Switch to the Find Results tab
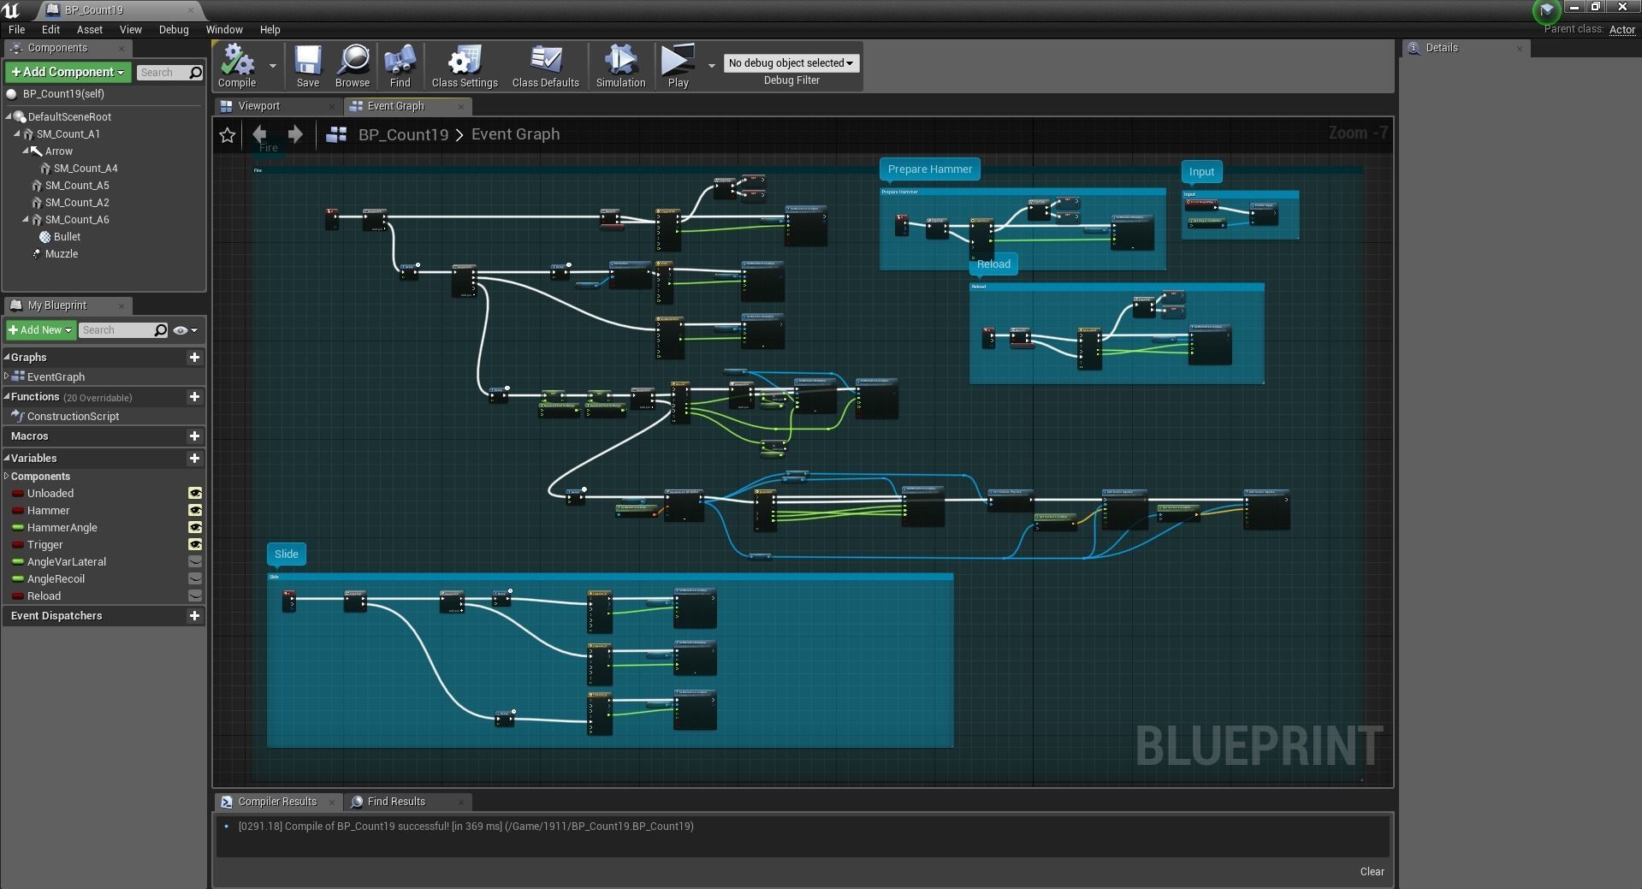The height and width of the screenshot is (889, 1642). 396,802
